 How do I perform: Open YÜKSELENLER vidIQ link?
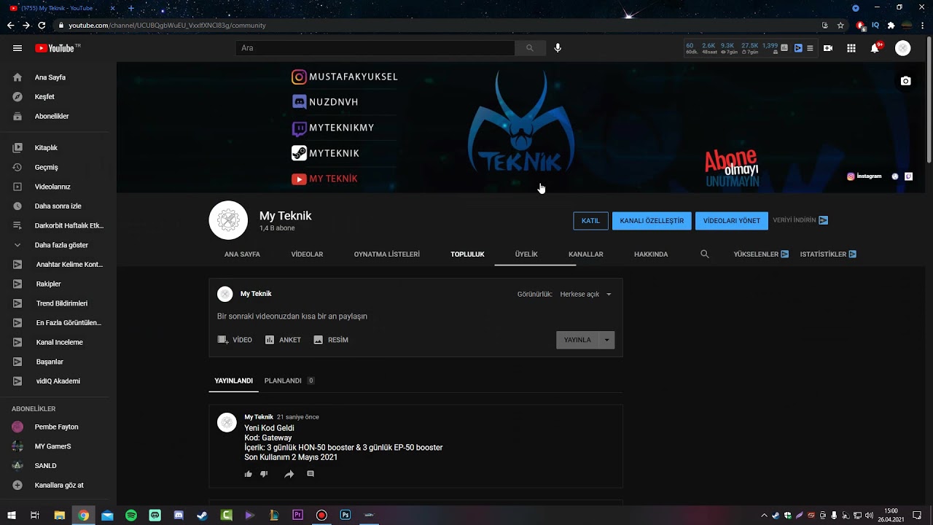[761, 254]
